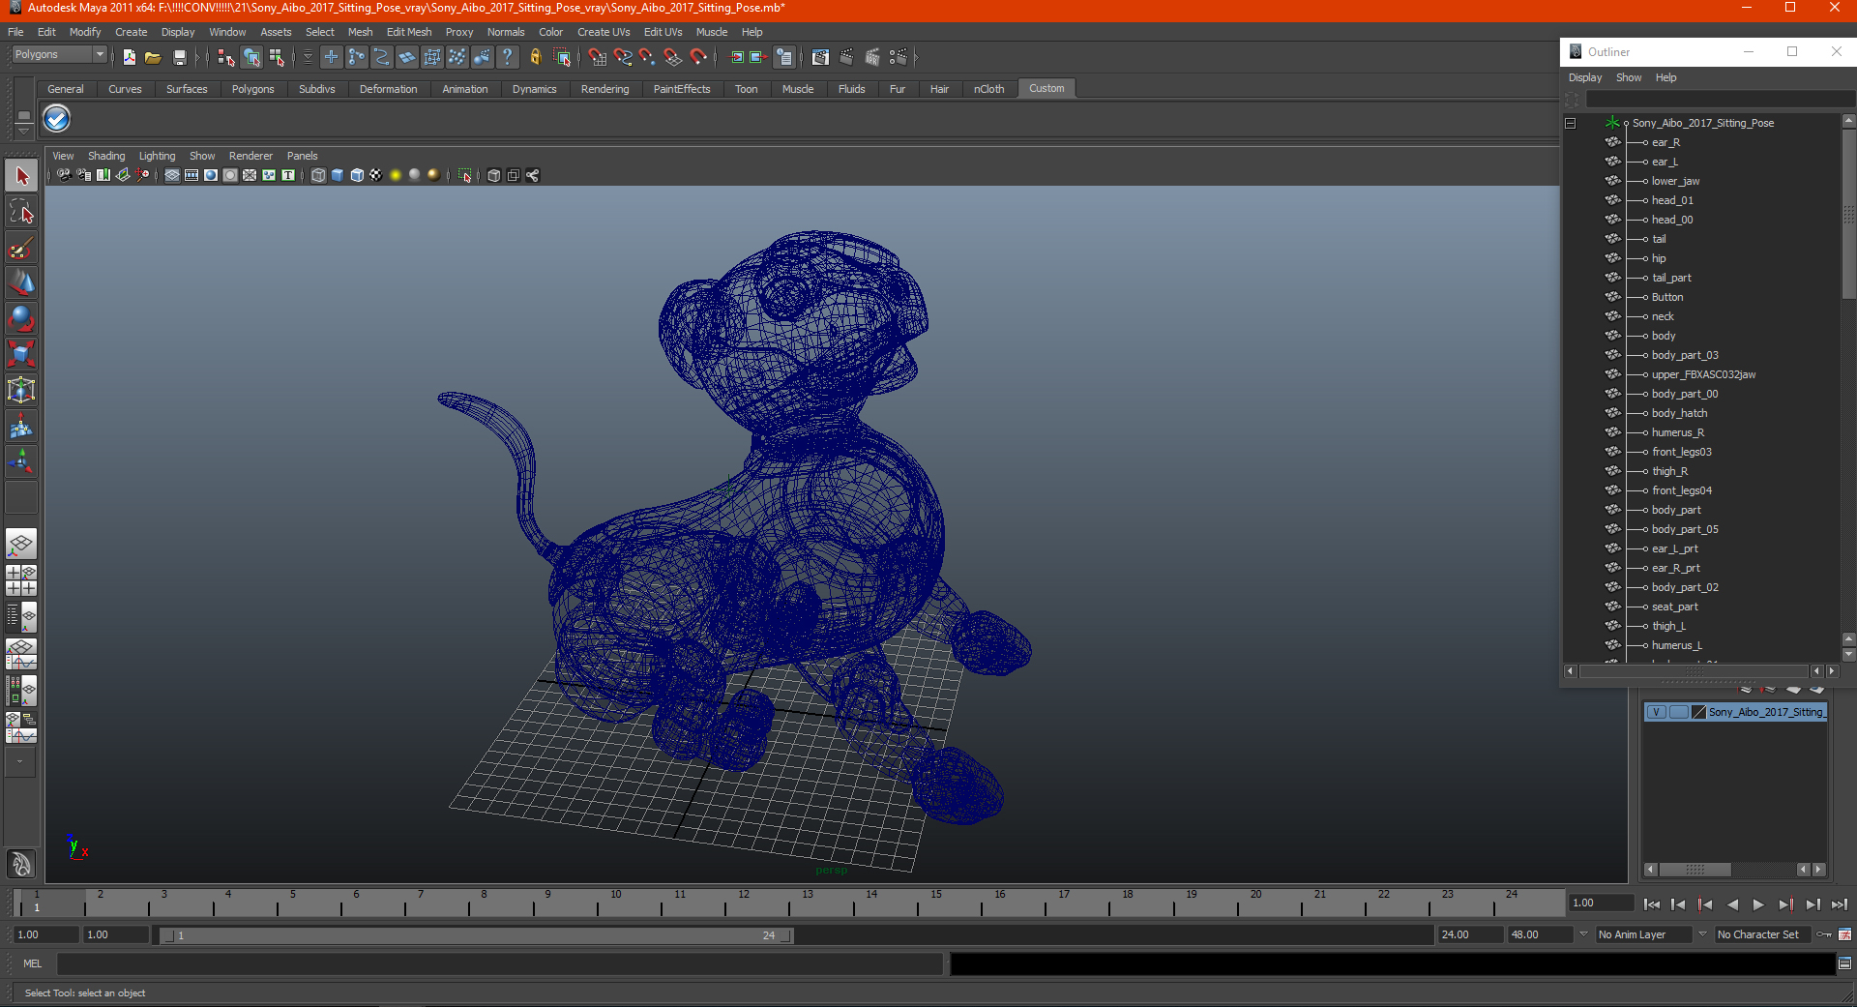Image resolution: width=1857 pixels, height=1007 pixels.
Task: Pick the Rotate tool sphere icon
Action: coord(21,319)
